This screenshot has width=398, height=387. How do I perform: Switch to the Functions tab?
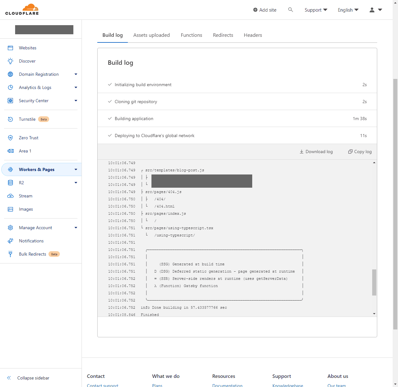click(x=191, y=35)
